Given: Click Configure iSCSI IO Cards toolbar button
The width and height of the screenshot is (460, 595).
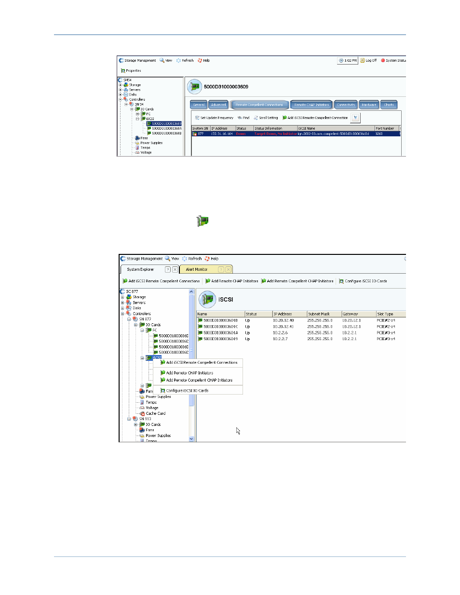Looking at the screenshot, I should 363,281.
